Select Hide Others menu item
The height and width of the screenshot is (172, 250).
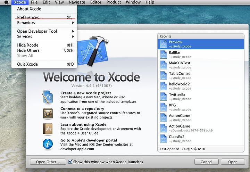tap(44, 50)
